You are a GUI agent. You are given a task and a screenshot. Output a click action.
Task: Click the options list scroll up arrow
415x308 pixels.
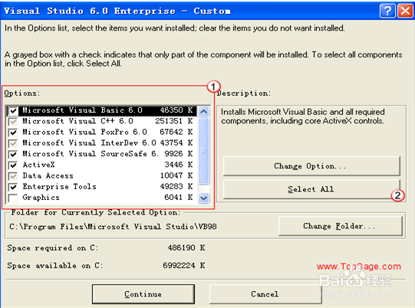(203, 111)
